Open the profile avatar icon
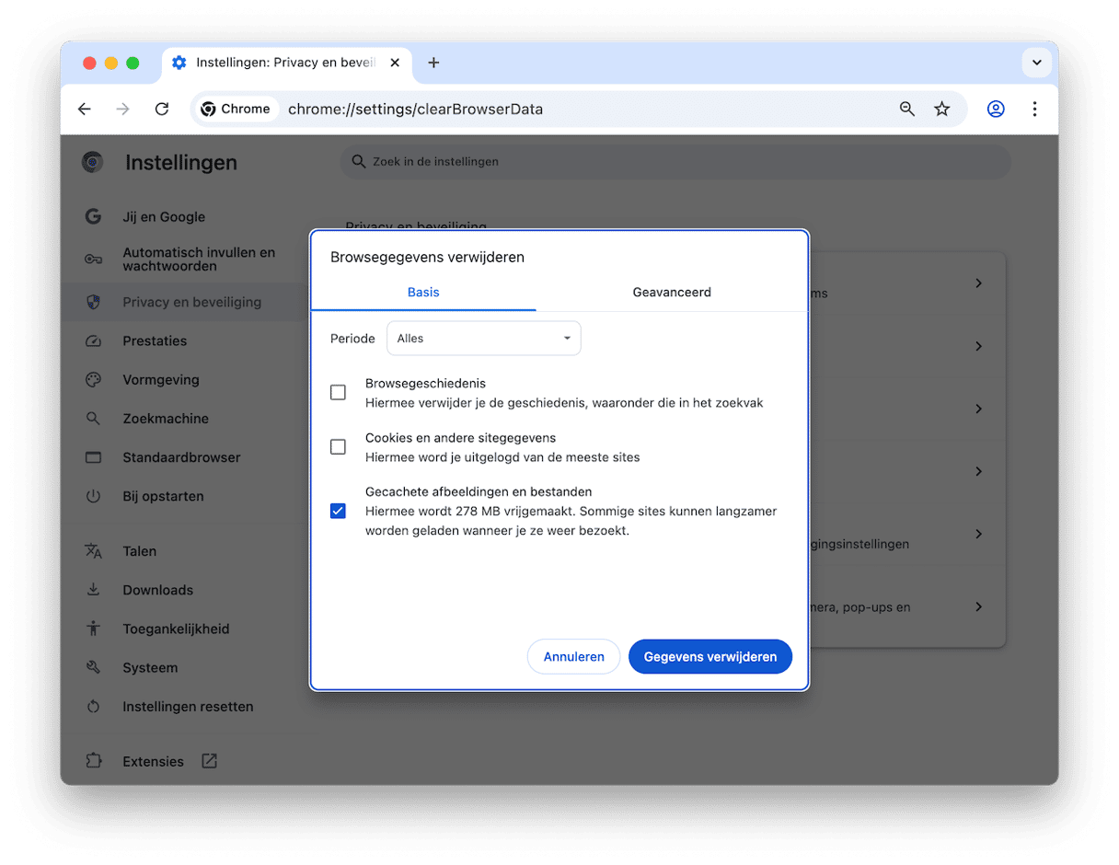This screenshot has height=865, width=1119. coord(996,109)
